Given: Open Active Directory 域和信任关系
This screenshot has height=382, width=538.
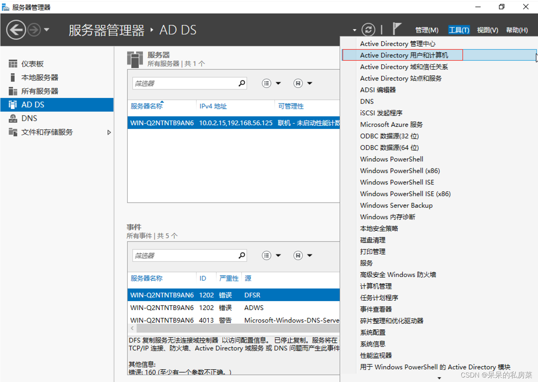Looking at the screenshot, I should coord(404,67).
